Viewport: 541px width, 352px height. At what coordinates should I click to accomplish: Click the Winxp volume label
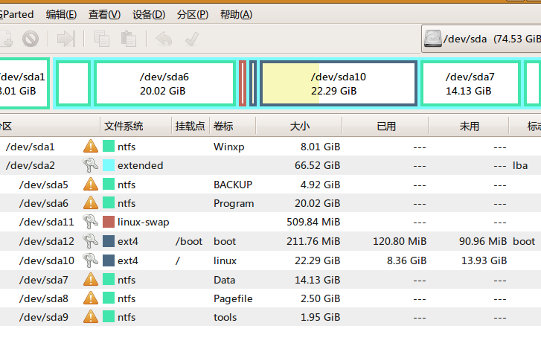pos(228,147)
